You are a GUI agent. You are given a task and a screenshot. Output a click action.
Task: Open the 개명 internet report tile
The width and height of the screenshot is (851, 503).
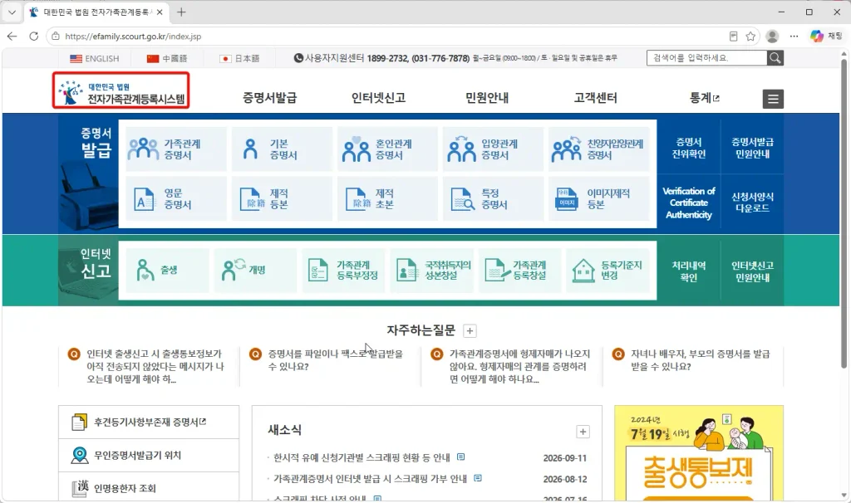(255, 270)
